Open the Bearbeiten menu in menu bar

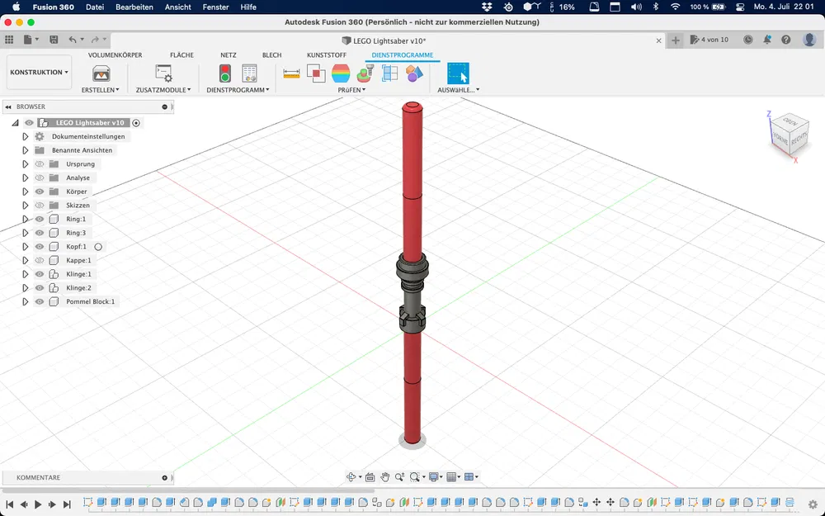pyautogui.click(x=134, y=7)
